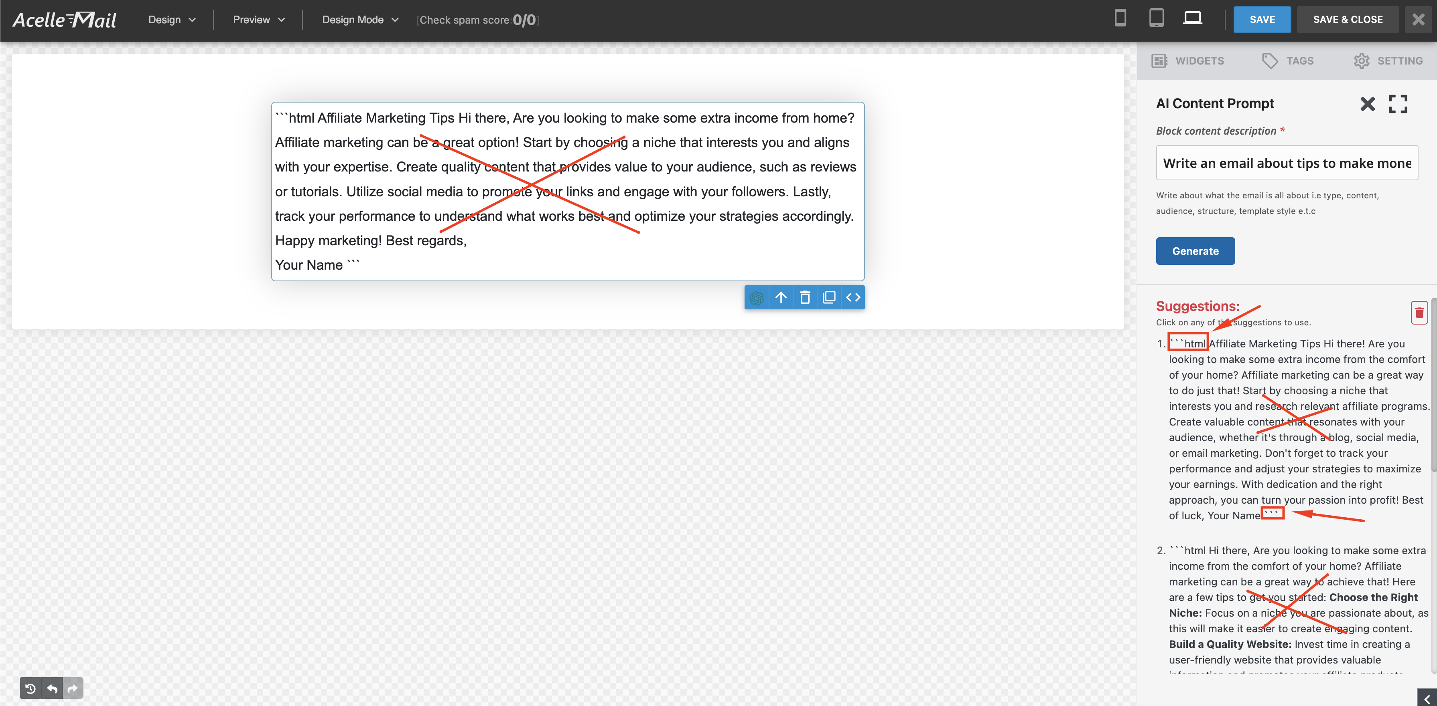Click the suggestions panel scrollbar
This screenshot has height=706, width=1437.
pos(1434,385)
